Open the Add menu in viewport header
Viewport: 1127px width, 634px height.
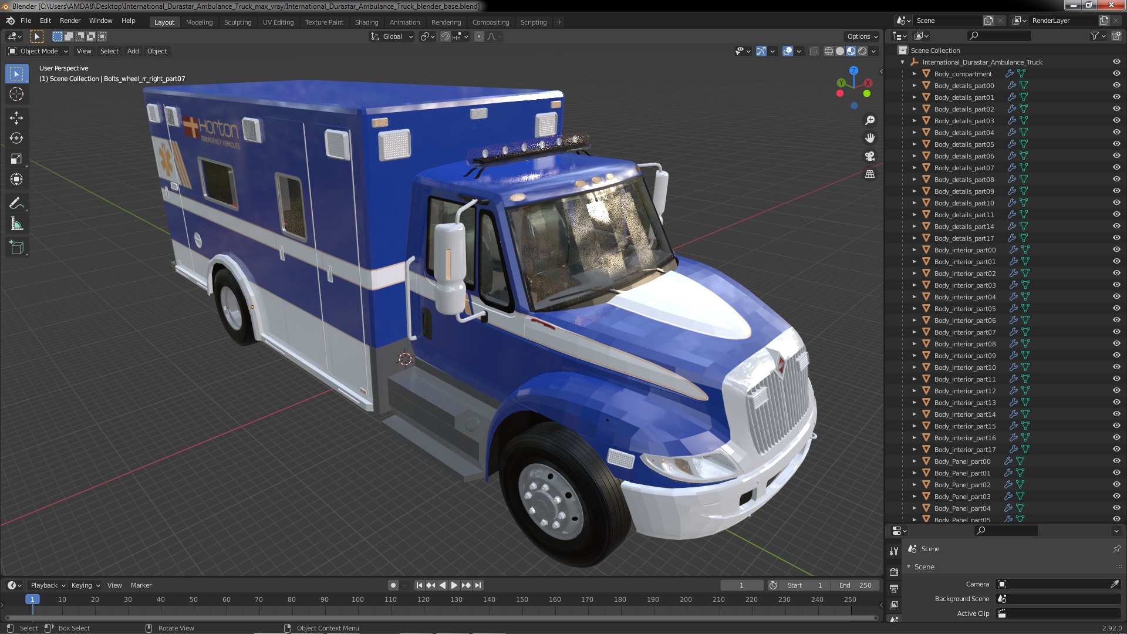point(133,51)
